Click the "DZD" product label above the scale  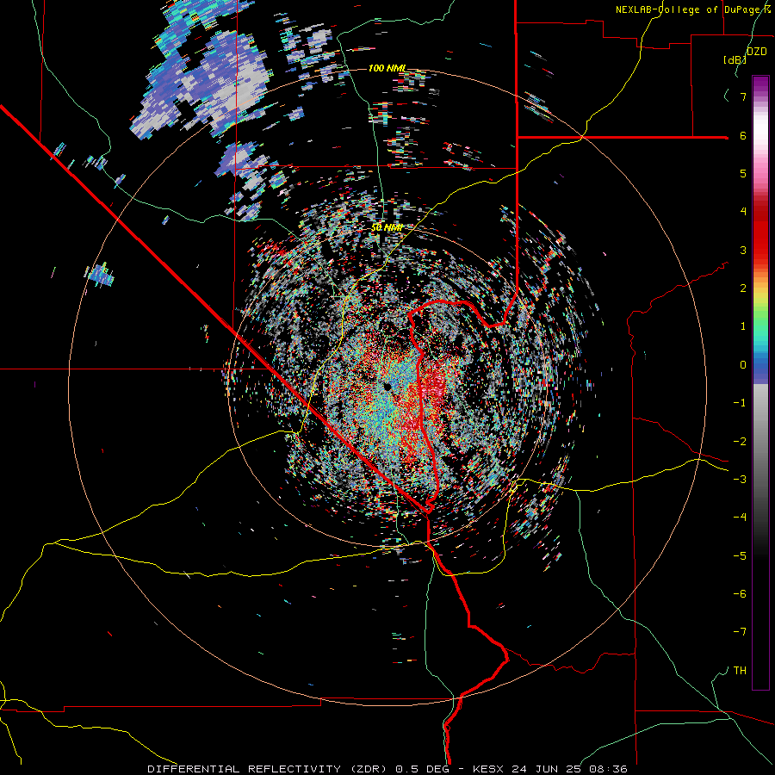[757, 52]
